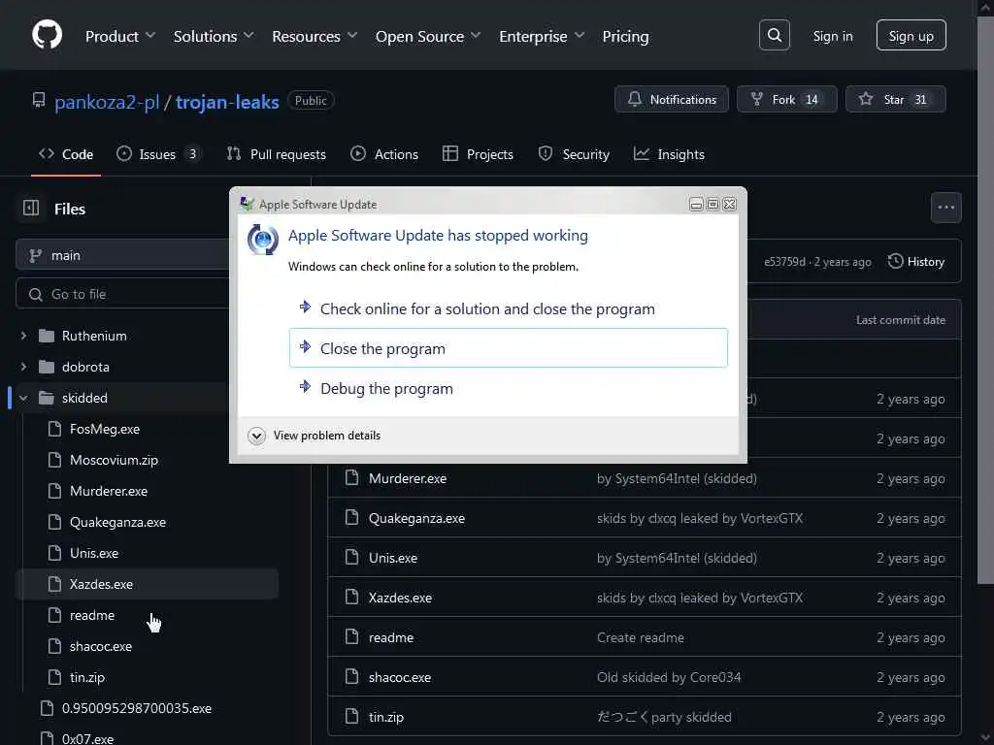Click the History clock icon

[895, 261]
